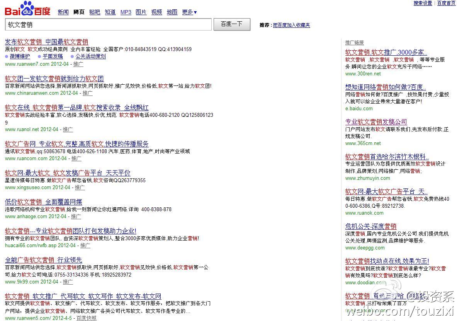Open result 软文营销---专业软文营销团队打包发稿助力企业!
457x321 pixels.
tap(71, 231)
